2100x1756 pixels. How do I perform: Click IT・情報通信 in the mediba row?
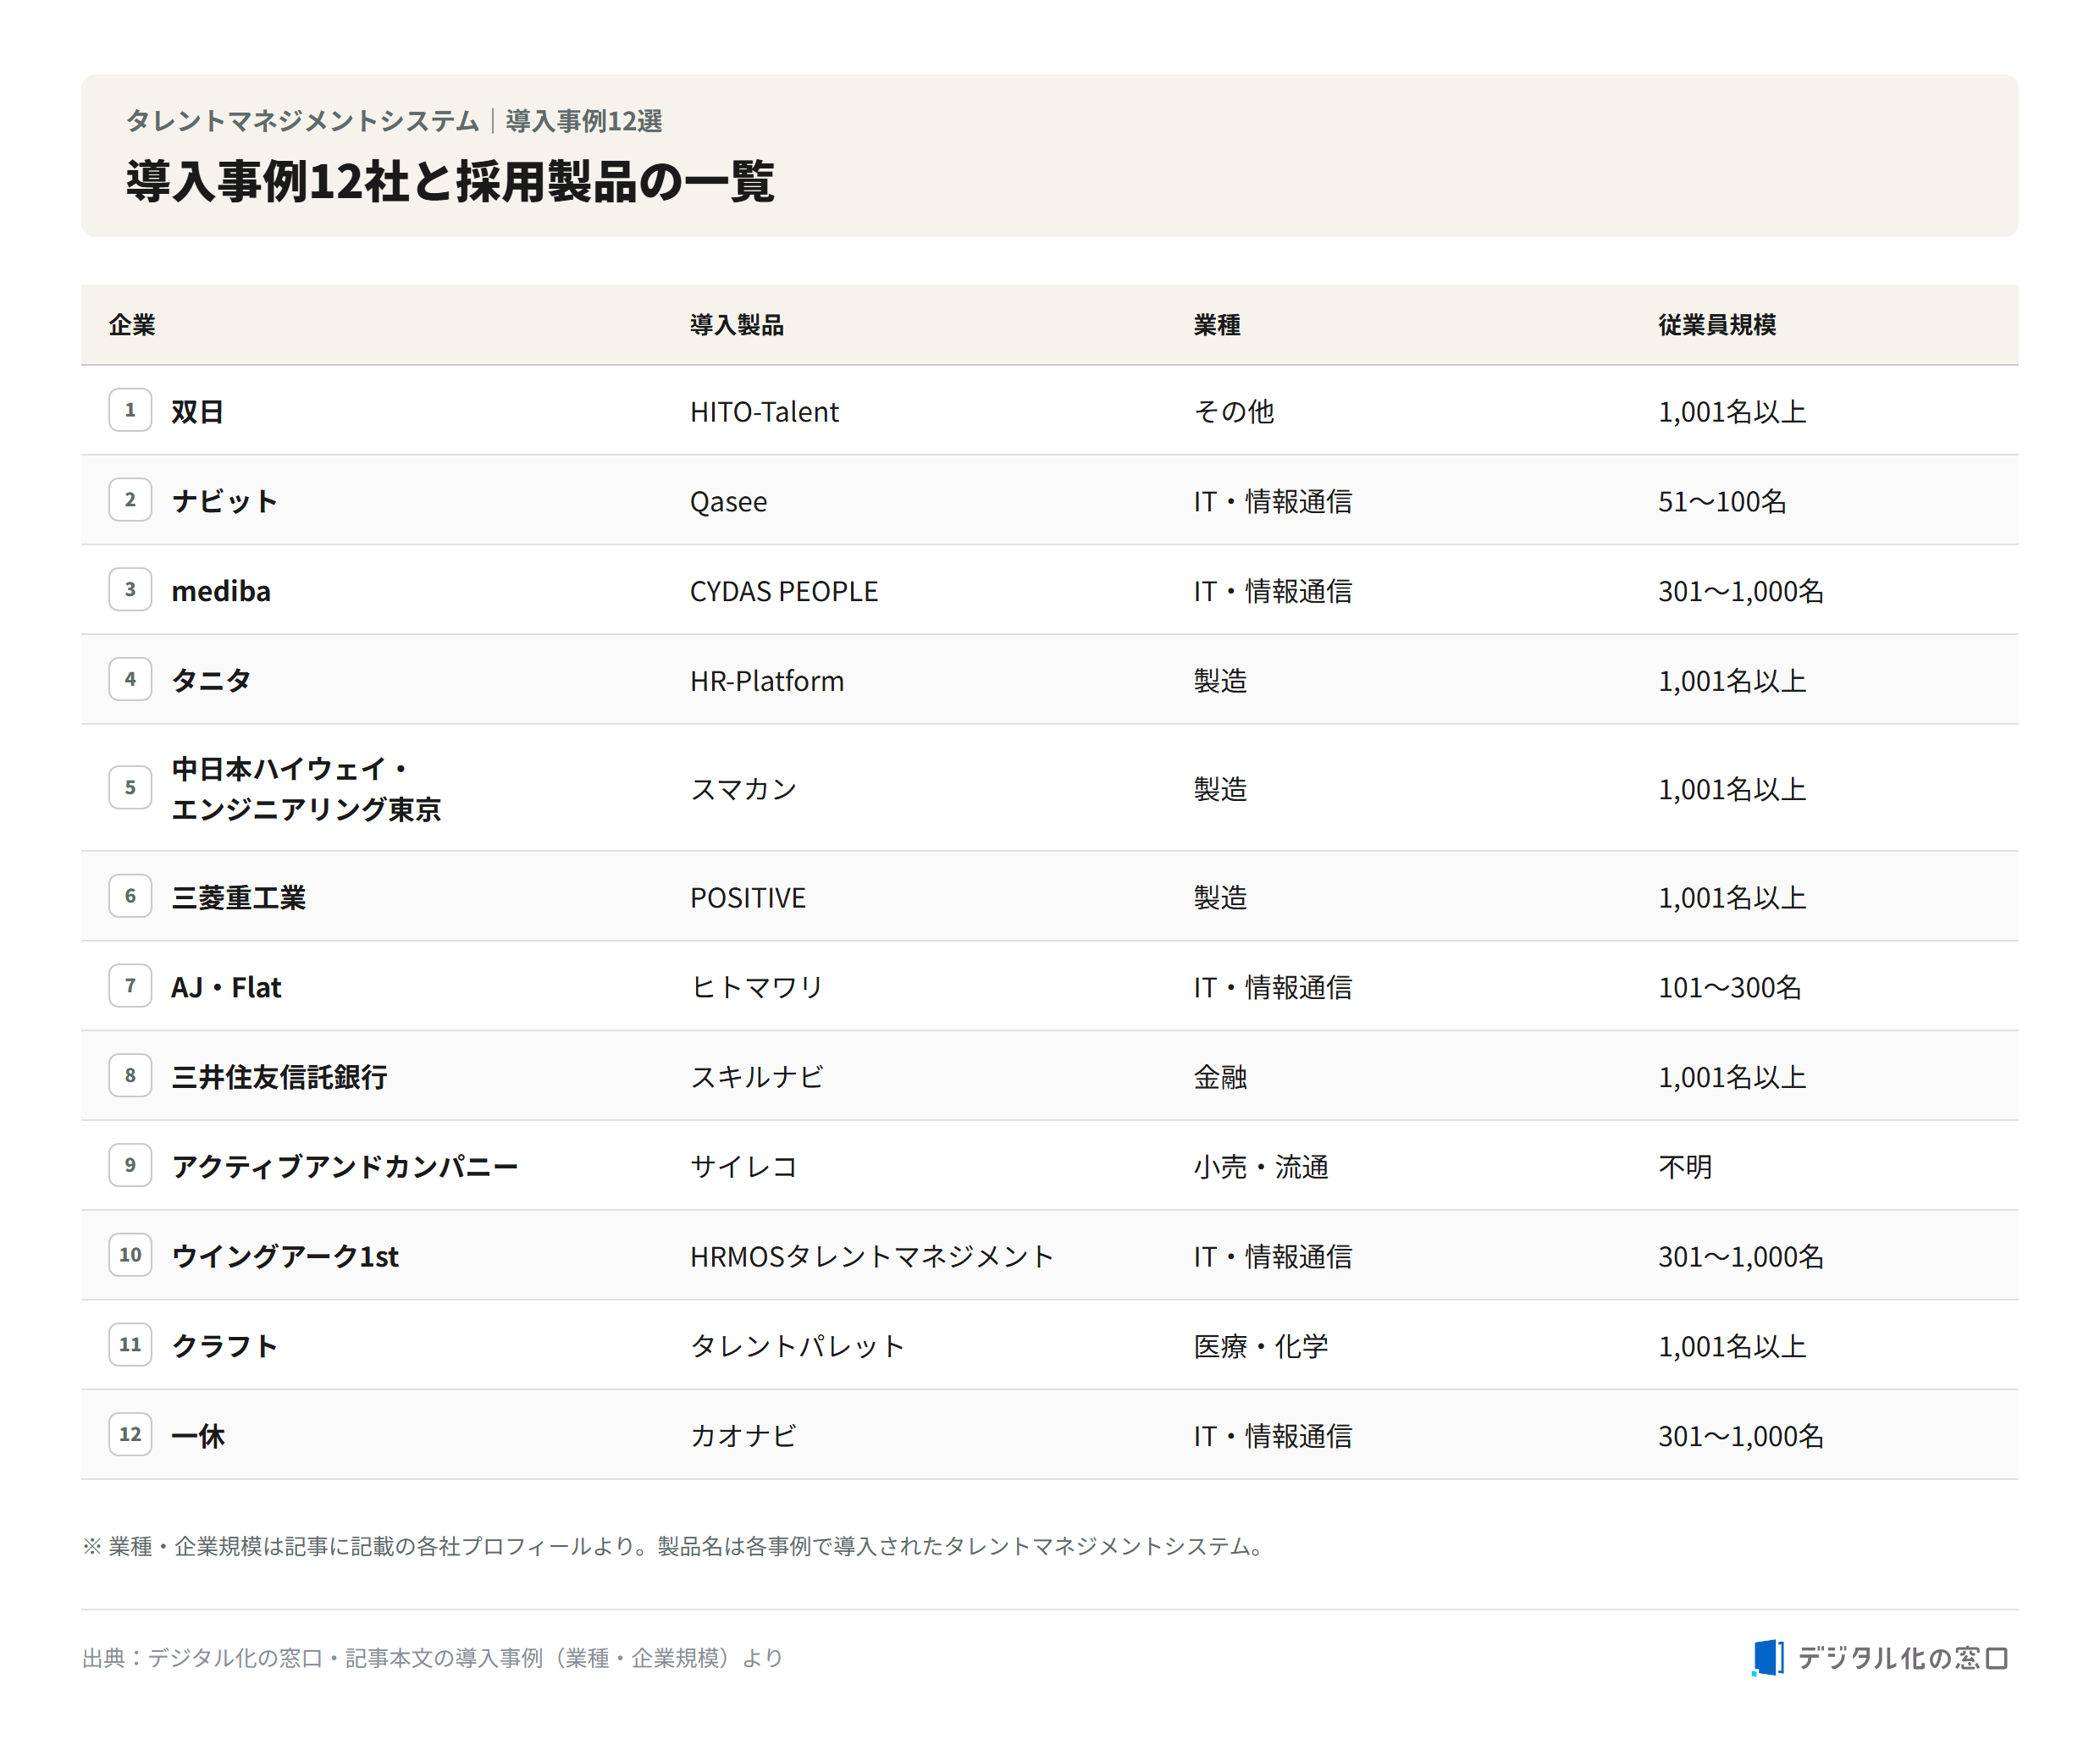tap(1272, 591)
